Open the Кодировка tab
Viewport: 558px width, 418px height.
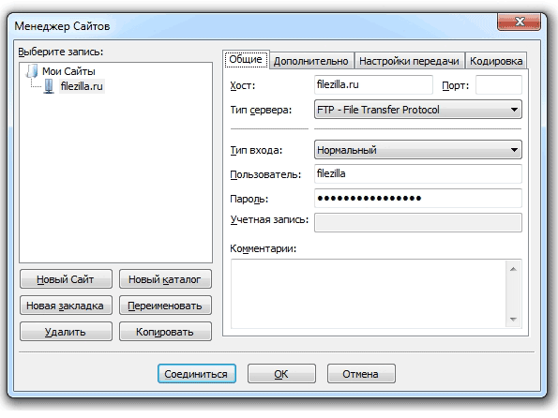point(496,61)
